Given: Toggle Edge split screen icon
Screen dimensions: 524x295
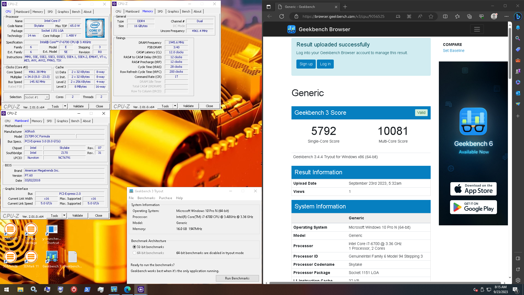Looking at the screenshot, I should pos(445,16).
